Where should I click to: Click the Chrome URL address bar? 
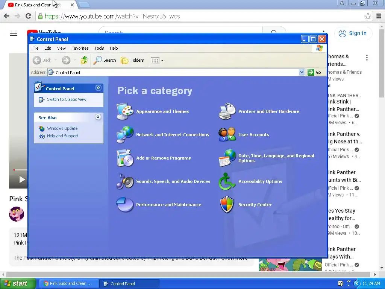point(204,16)
